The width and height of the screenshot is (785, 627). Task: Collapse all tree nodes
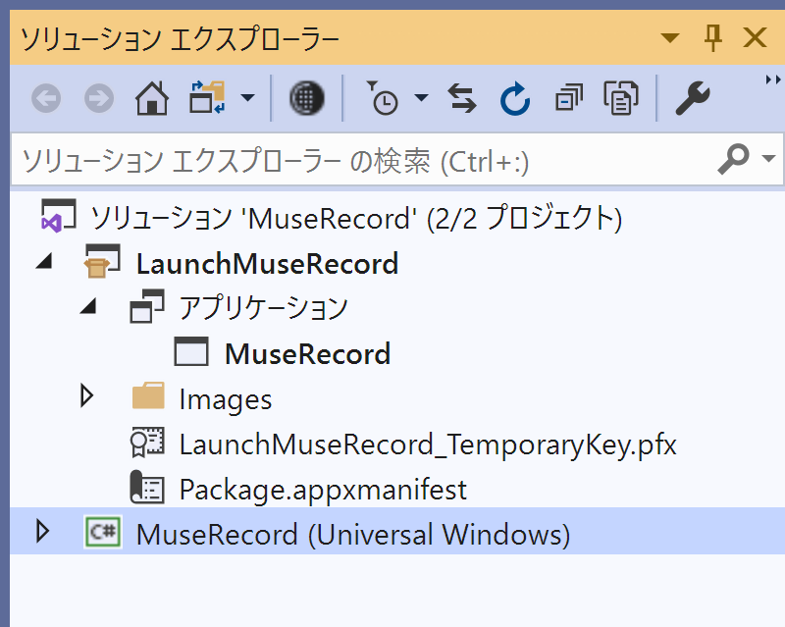[x=569, y=98]
